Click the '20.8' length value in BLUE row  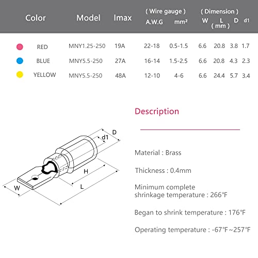[x=219, y=61]
